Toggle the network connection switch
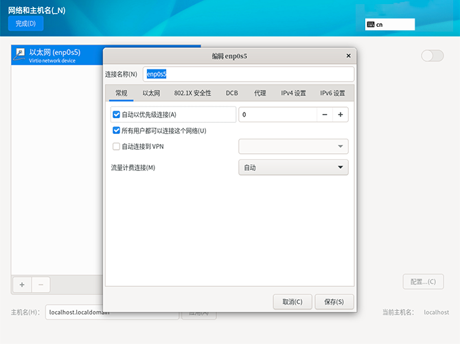The width and height of the screenshot is (460, 344). pyautogui.click(x=433, y=56)
